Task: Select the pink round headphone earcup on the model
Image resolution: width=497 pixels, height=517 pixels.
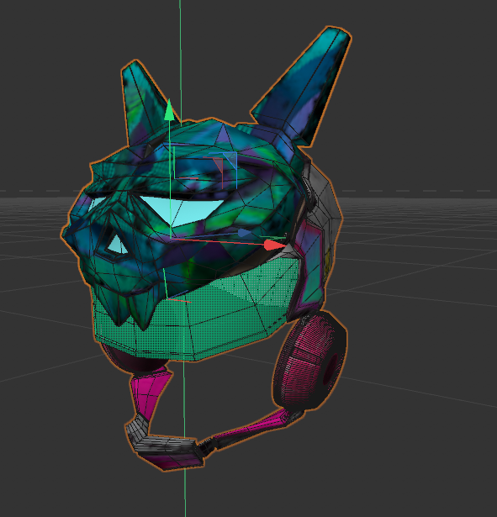Action: tap(309, 361)
